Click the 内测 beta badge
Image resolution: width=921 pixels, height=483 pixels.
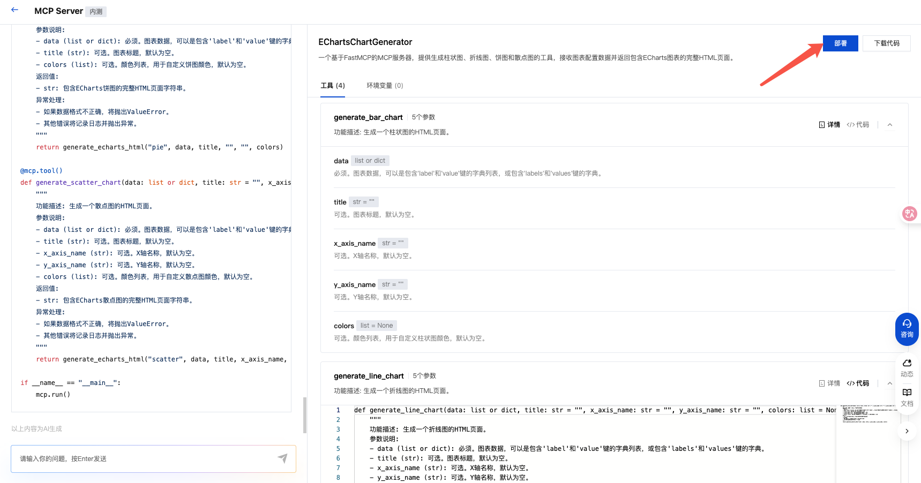[96, 12]
